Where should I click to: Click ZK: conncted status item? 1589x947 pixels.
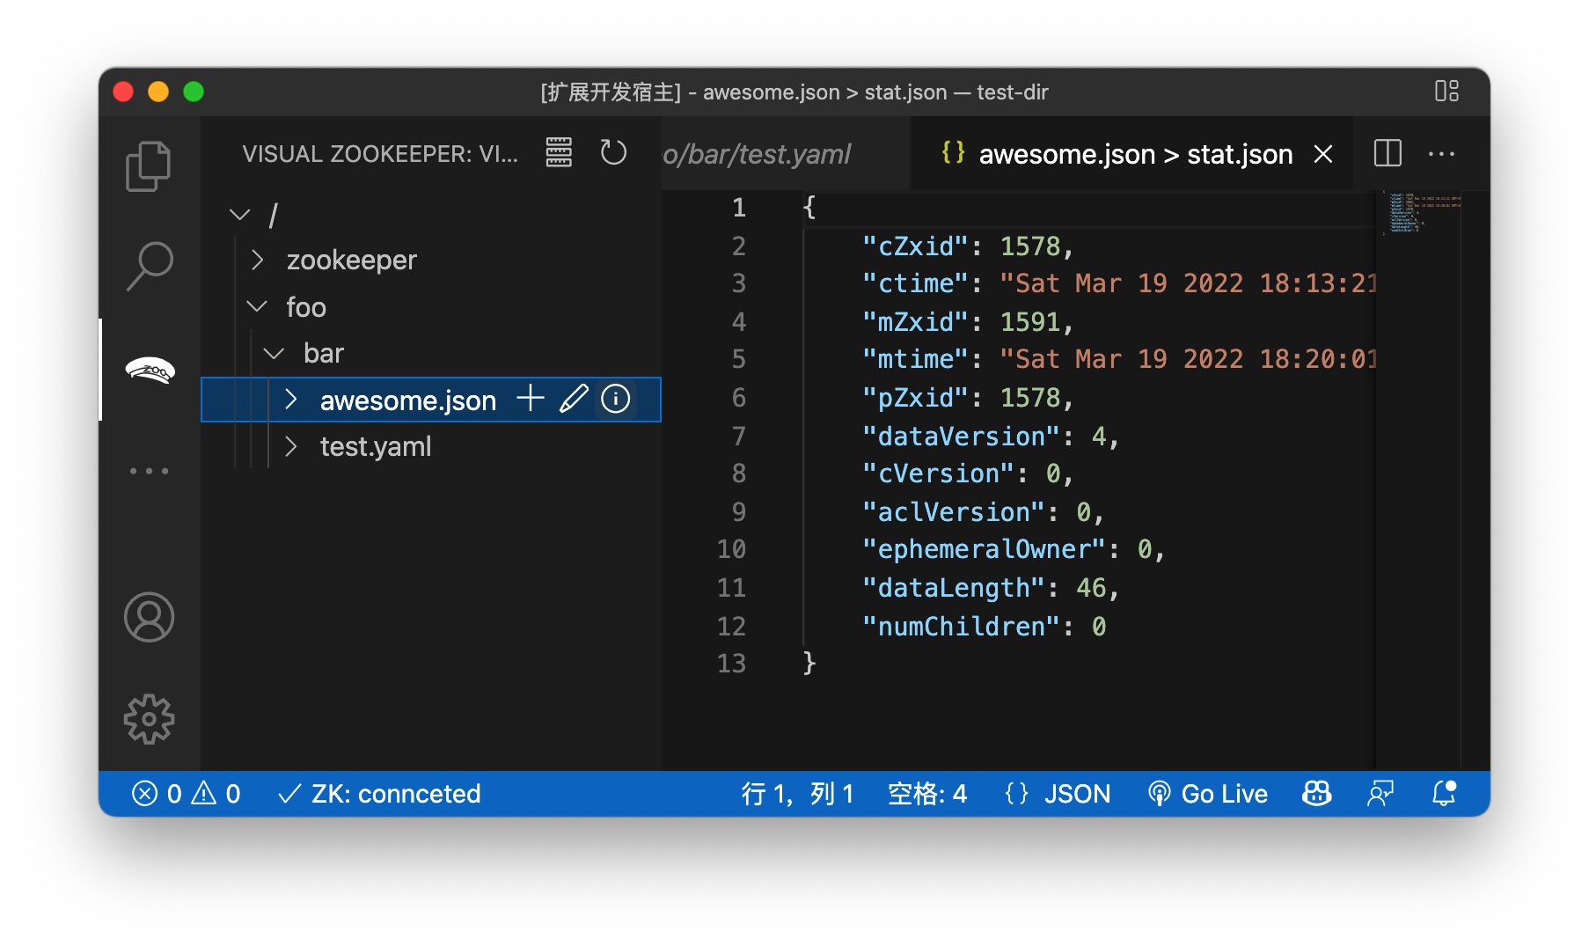[x=379, y=793]
